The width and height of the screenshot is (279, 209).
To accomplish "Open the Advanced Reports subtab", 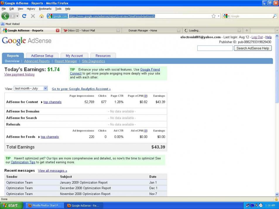I will (37, 61).
